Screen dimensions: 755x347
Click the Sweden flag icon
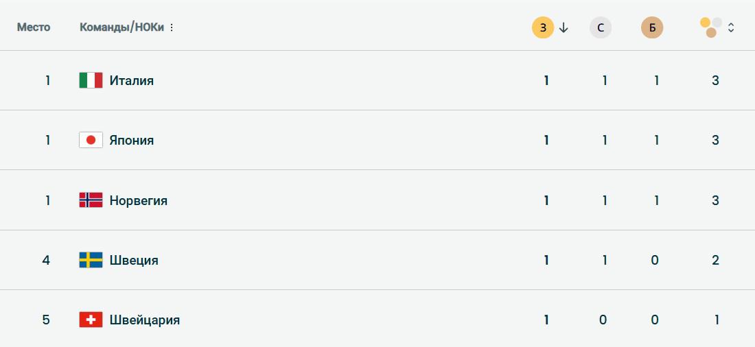click(91, 260)
